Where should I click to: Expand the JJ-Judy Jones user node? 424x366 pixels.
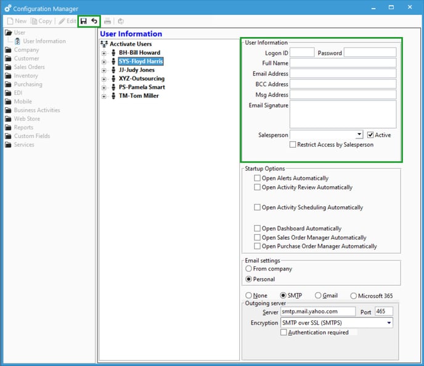[x=104, y=70]
